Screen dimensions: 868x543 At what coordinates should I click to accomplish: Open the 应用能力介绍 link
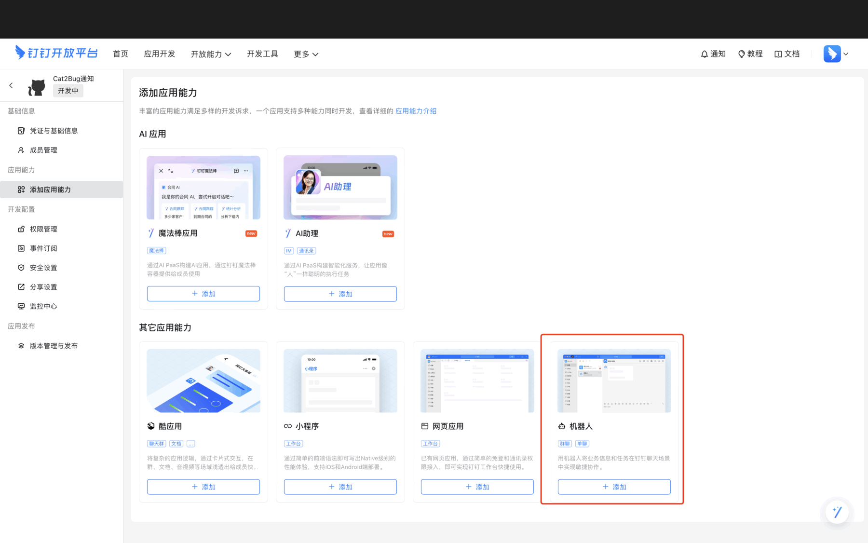pos(416,111)
